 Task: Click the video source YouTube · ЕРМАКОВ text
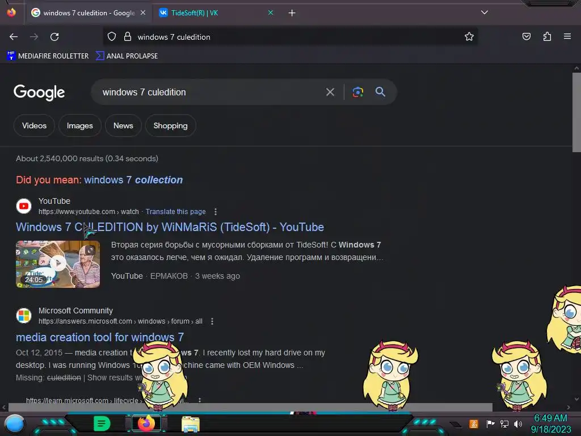click(x=149, y=276)
